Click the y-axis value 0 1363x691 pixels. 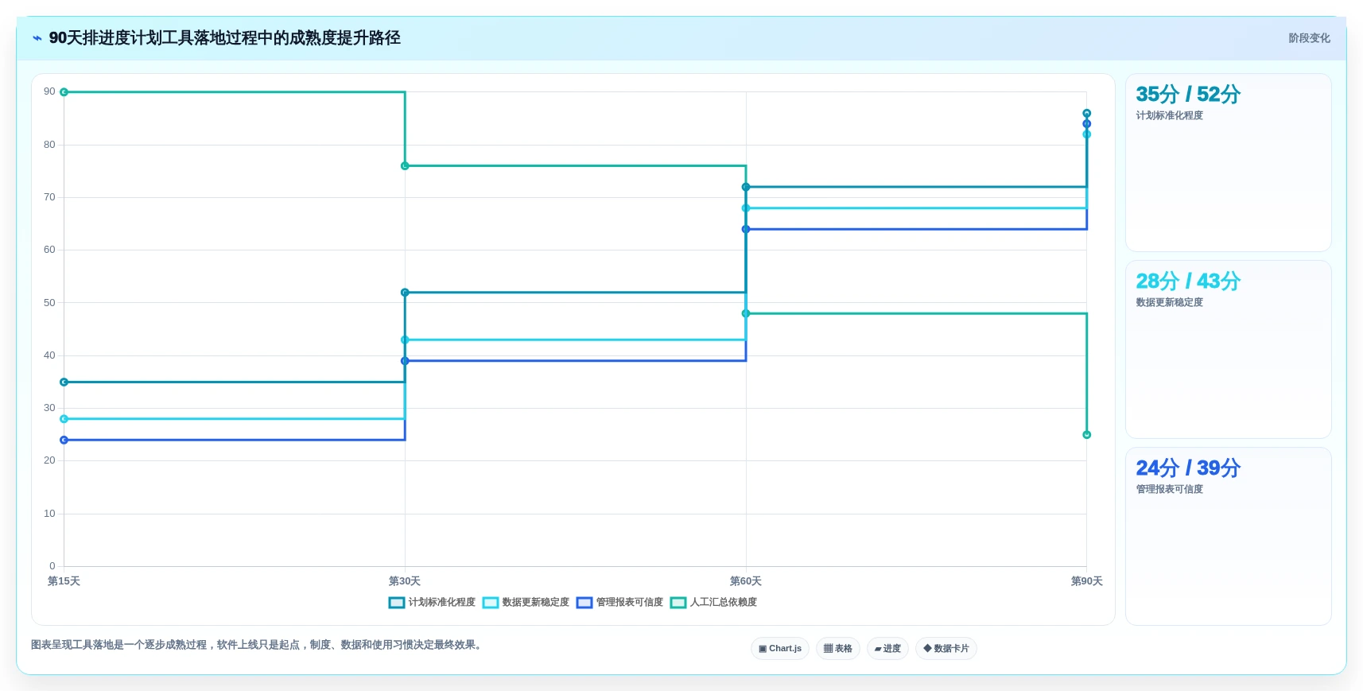click(x=52, y=566)
